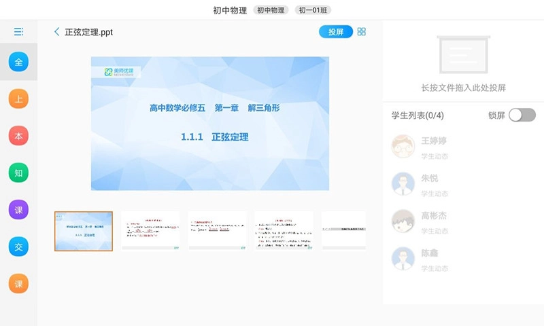Click the 初中物理 subject tag
This screenshot has width=544, height=326.
pos(272,10)
